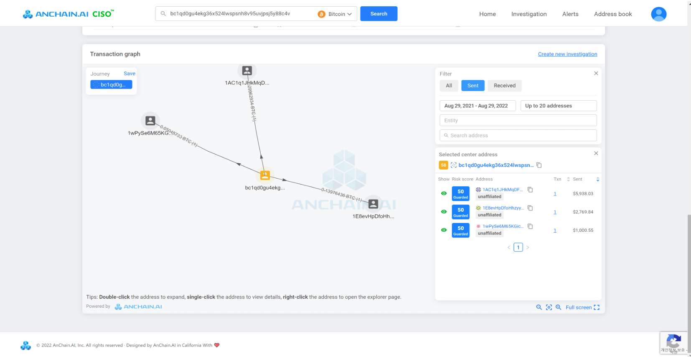
Task: Open the Alerts menu item
Action: 570,14
